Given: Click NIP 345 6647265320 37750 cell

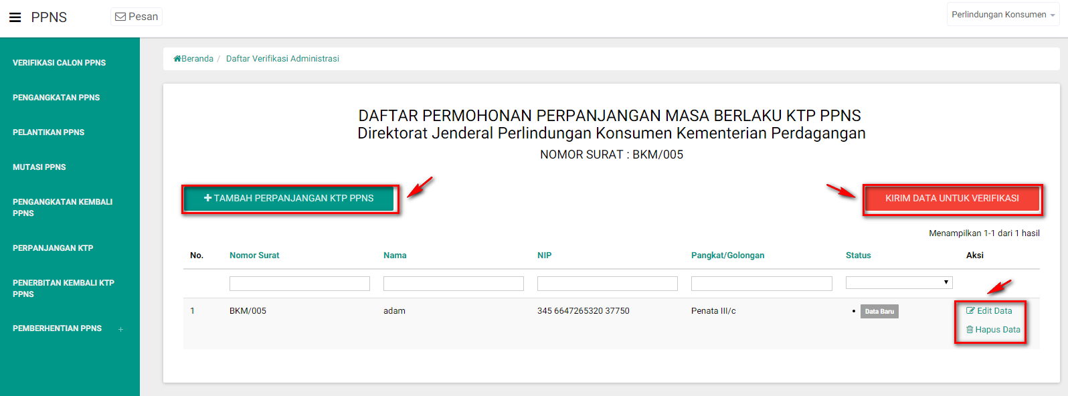Looking at the screenshot, I should (x=584, y=311).
